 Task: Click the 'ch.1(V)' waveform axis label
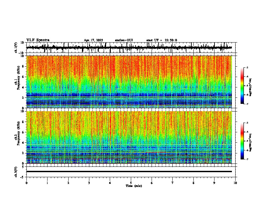tap(16, 48)
